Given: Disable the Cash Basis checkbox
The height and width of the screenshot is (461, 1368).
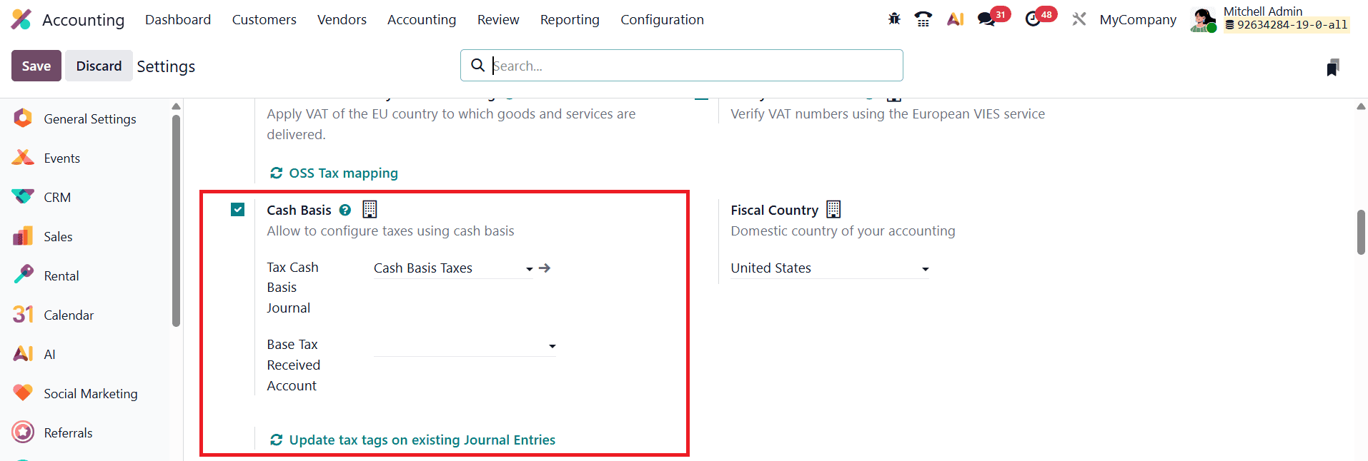Looking at the screenshot, I should [237, 209].
